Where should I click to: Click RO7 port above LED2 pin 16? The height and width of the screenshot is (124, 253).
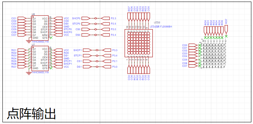(129, 17)
